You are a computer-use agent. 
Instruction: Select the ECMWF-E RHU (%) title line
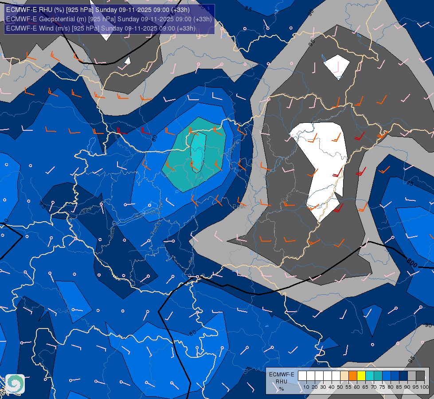pyautogui.click(x=98, y=10)
